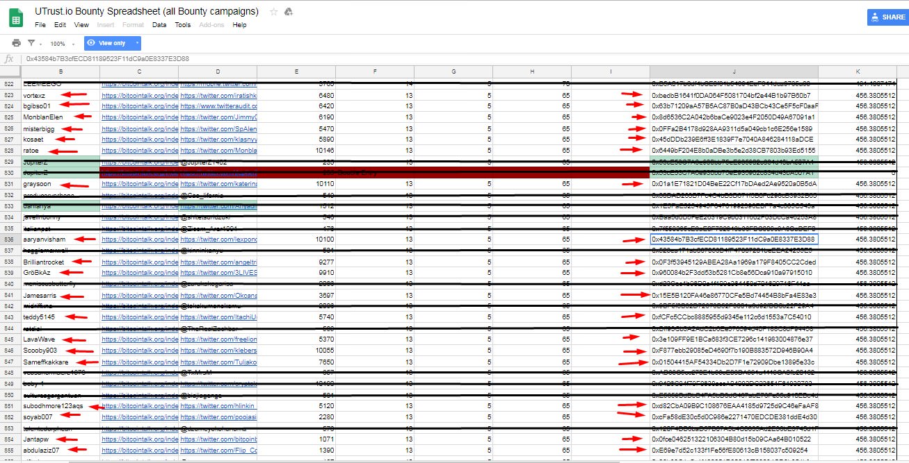Image resolution: width=909 pixels, height=463 pixels.
Task: Open the 100% zoom dropdown
Action: point(63,44)
